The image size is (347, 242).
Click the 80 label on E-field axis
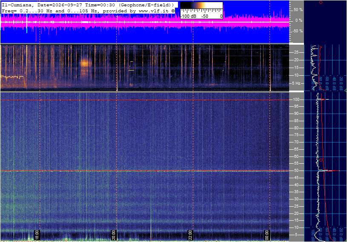[296, 128]
